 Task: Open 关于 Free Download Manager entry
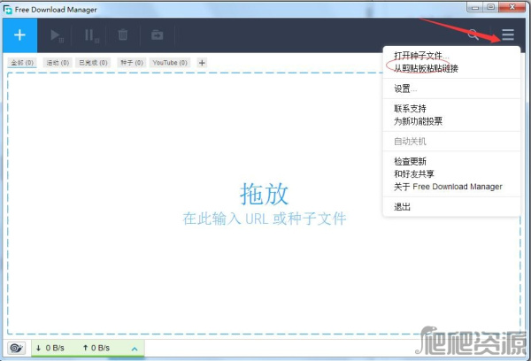[451, 187]
